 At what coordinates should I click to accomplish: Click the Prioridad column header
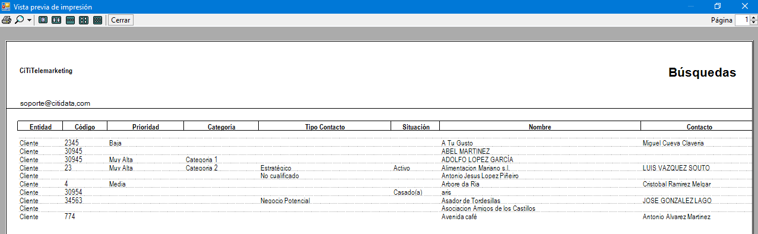point(145,127)
